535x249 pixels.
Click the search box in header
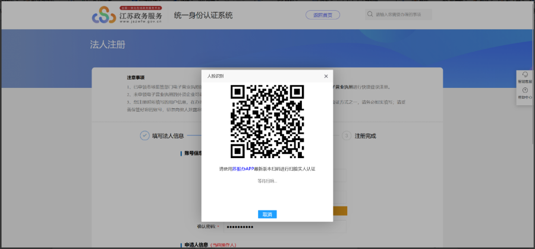[398, 14]
